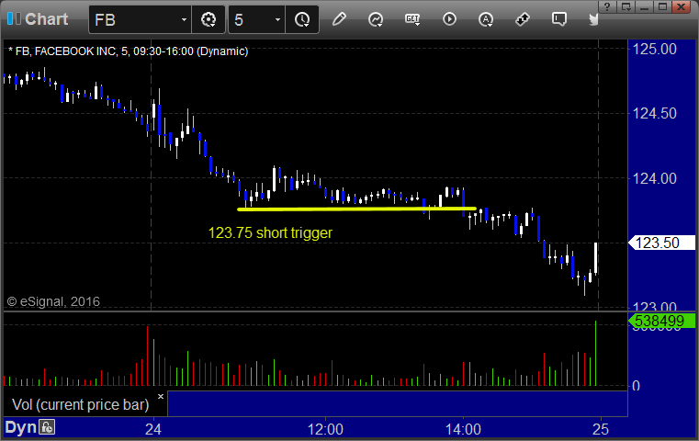Click the window pop-out link icon
Screen dimensions: 699x441
click(626, 6)
